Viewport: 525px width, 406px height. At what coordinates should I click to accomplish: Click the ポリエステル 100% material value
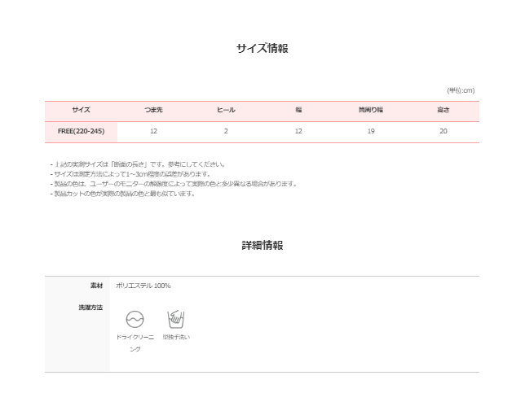tap(143, 286)
